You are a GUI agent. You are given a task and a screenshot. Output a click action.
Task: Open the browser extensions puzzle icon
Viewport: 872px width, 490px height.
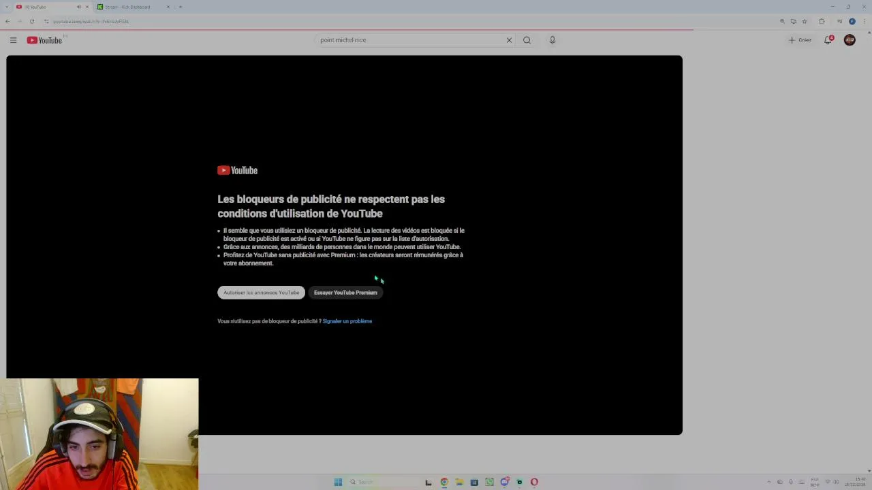(x=822, y=21)
